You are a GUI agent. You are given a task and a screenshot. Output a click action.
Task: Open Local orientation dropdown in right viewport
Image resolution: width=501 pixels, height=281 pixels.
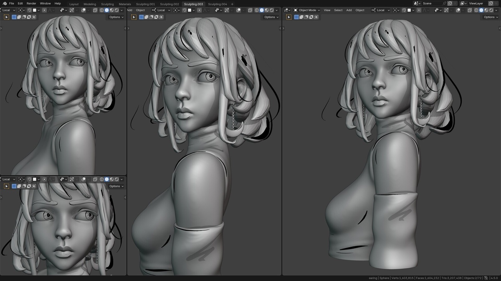click(381, 10)
